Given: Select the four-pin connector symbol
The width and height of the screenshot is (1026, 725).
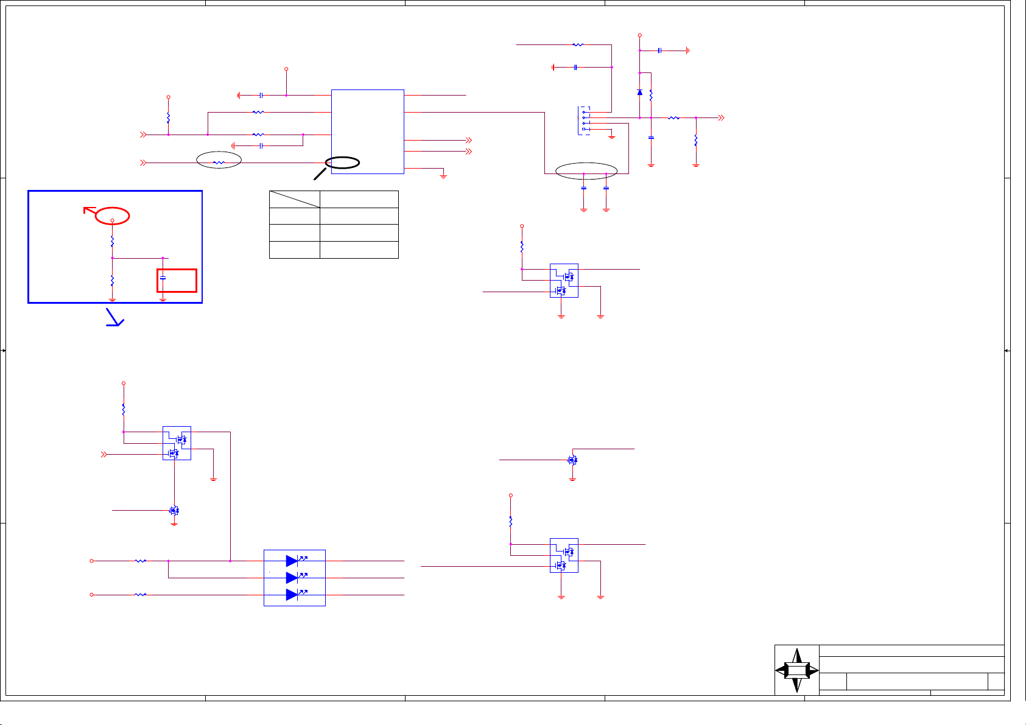Looking at the screenshot, I should point(583,121).
